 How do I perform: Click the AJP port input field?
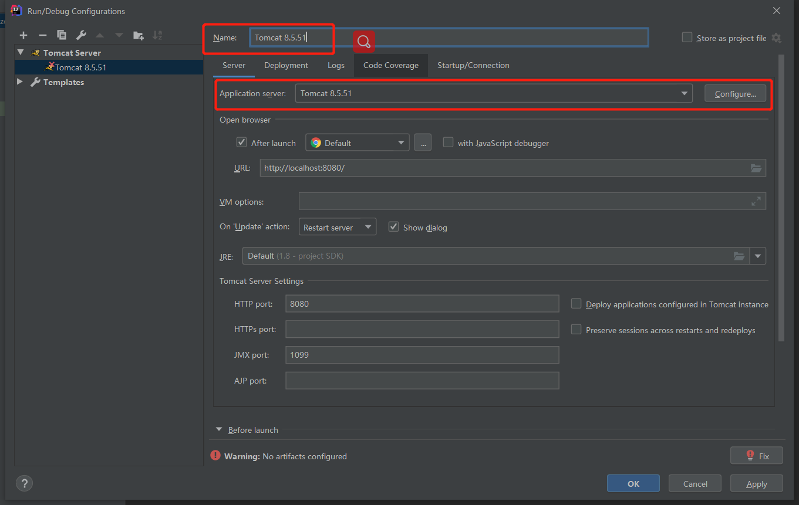[422, 381]
